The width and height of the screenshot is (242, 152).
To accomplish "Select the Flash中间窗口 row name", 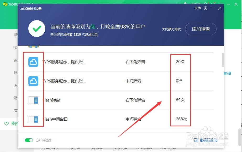I will point(55,119).
